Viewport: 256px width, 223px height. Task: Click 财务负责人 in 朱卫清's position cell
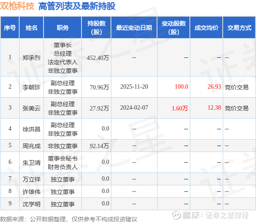[63, 167]
